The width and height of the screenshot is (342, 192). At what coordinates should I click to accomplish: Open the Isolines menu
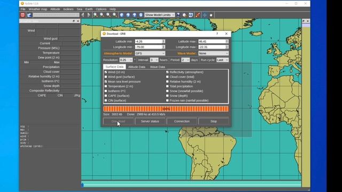(68, 9)
